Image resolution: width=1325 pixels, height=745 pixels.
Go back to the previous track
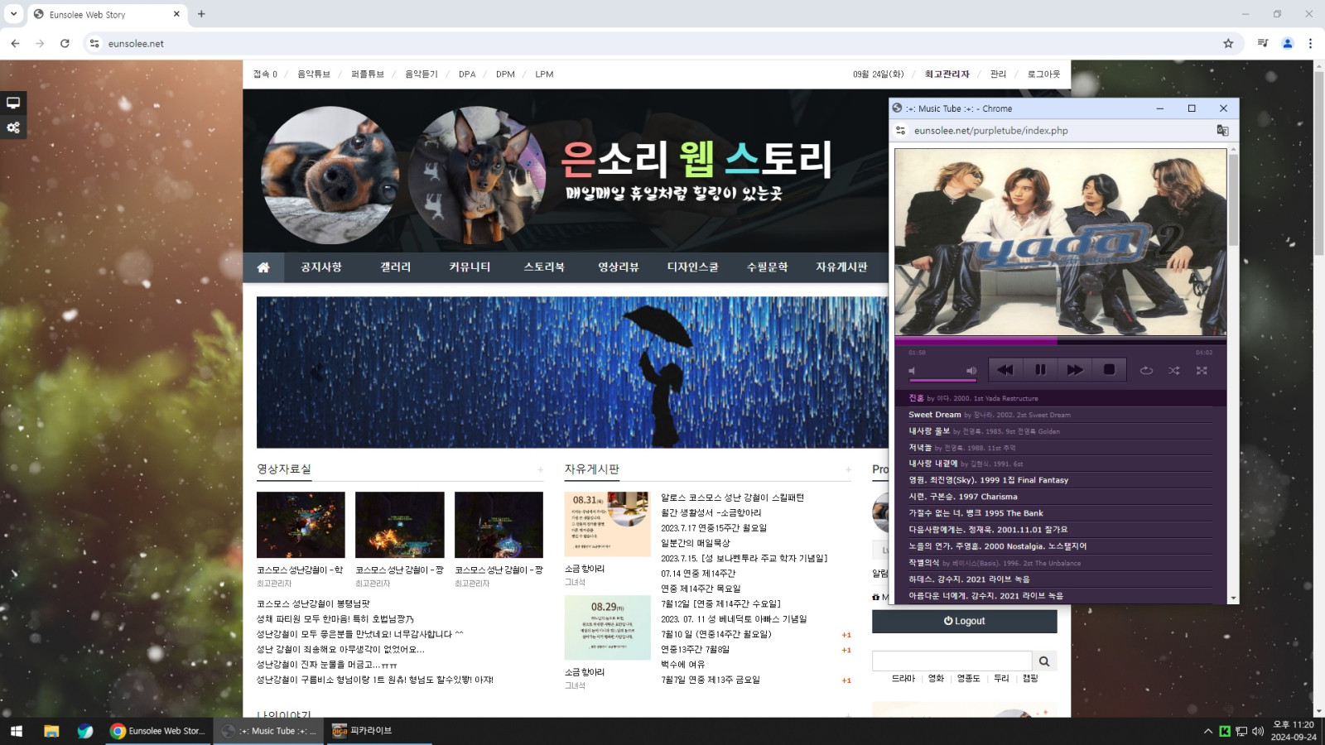click(1005, 370)
